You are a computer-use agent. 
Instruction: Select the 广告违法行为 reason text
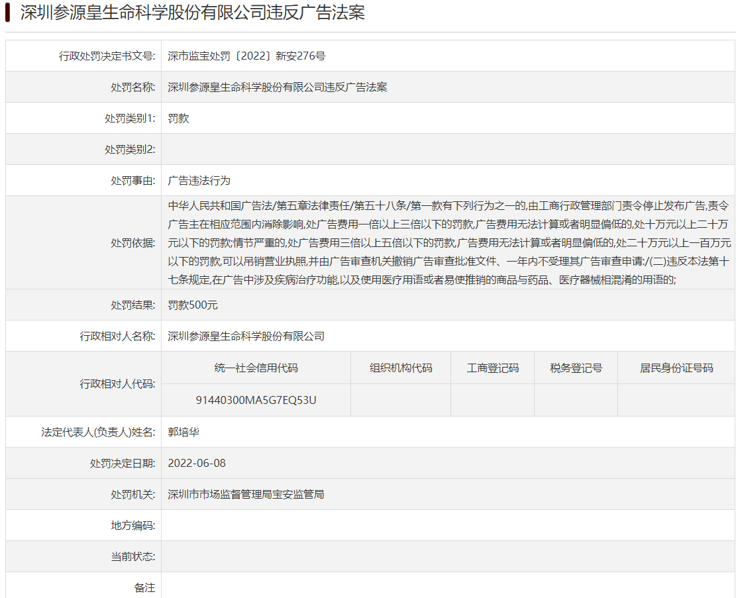[199, 180]
